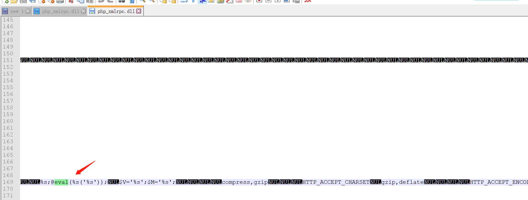This screenshot has width=528, height=200.
Task: Close the inactive php_xmlrpc.dll tab
Action: pos(83,11)
